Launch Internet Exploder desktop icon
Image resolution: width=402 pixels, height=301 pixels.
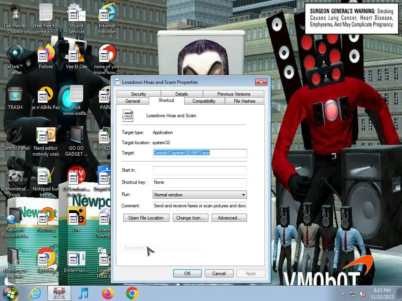click(107, 18)
